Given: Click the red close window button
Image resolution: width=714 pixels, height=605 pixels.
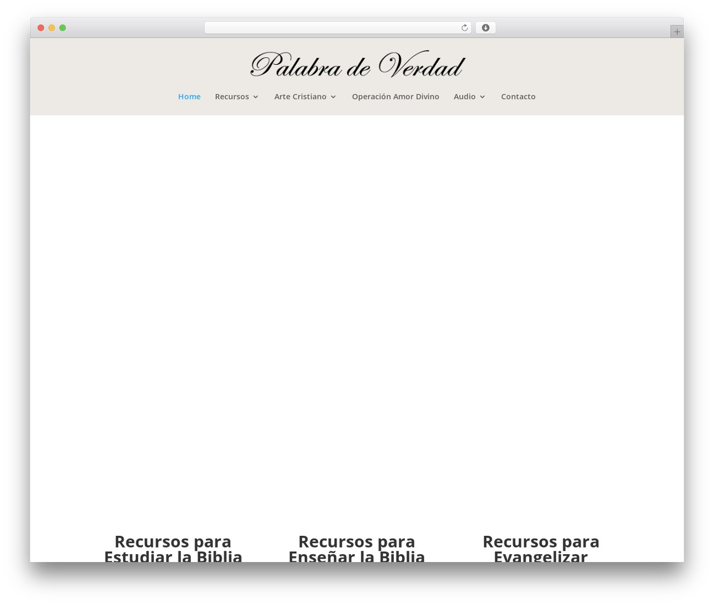Looking at the screenshot, I should click(41, 28).
